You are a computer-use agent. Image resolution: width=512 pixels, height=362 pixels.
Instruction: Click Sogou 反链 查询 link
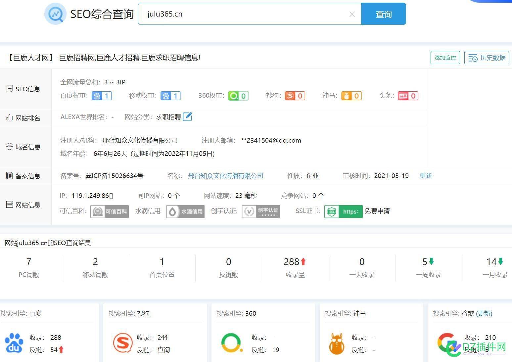tap(163, 350)
